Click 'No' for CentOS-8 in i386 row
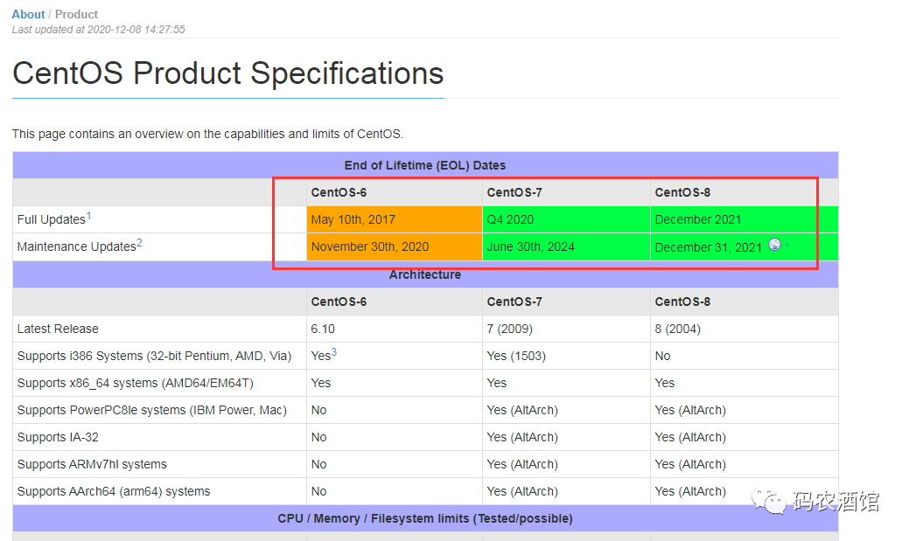 (x=662, y=357)
